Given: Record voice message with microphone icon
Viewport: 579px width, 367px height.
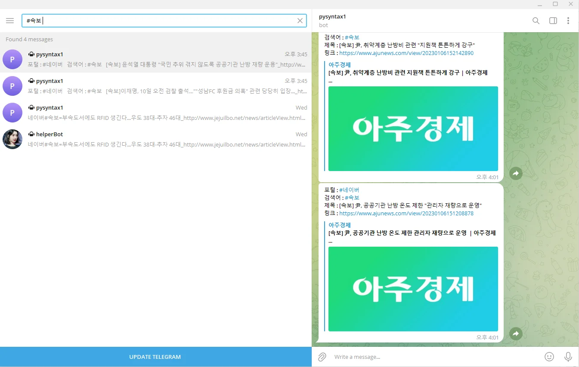Looking at the screenshot, I should pyautogui.click(x=568, y=357).
